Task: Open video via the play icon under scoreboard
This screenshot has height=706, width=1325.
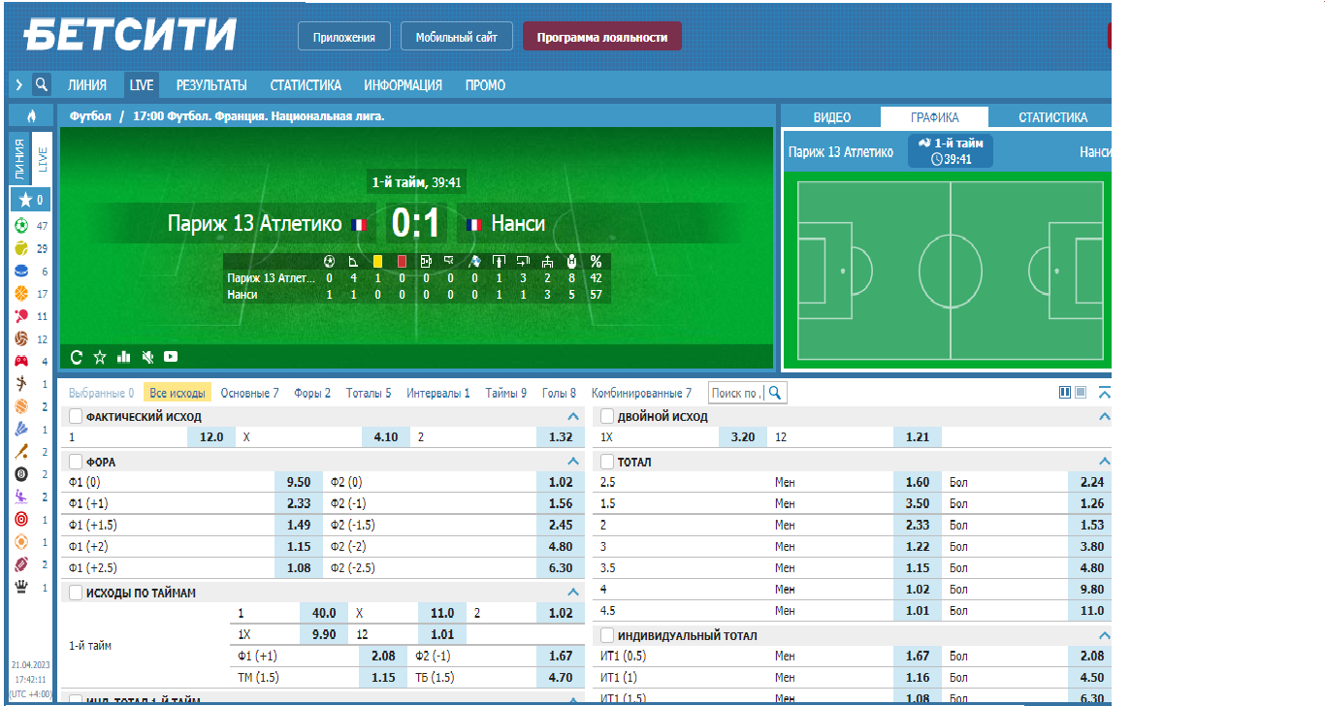Action: (171, 357)
